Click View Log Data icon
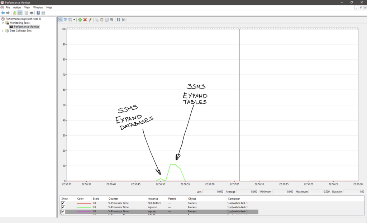The height and width of the screenshot is (223, 367). (65, 20)
